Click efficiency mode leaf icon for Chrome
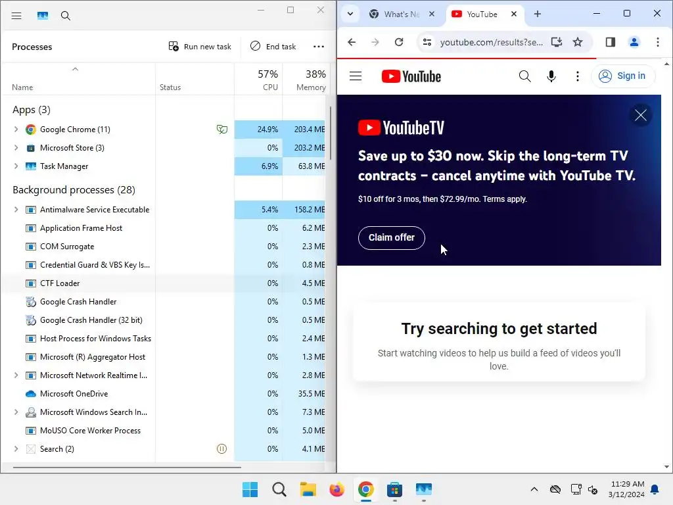673x505 pixels. (x=222, y=130)
